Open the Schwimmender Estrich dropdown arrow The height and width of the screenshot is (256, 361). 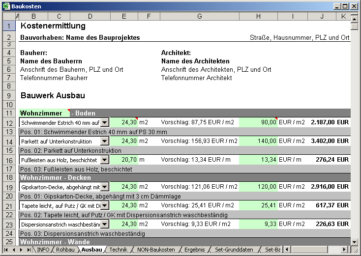pyautogui.click(x=105, y=122)
